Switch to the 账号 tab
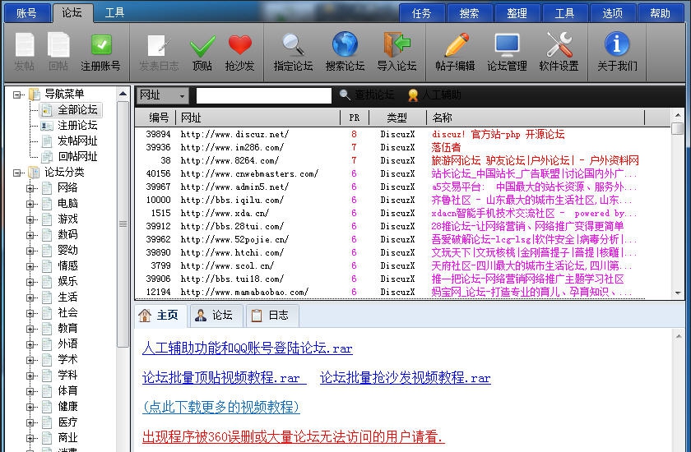 (27, 13)
